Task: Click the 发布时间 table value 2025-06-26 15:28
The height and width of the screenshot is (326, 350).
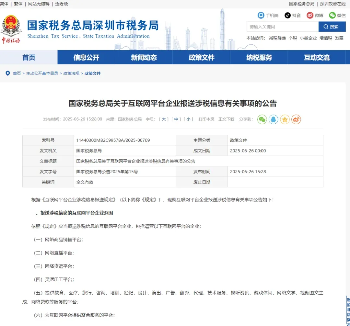Action: [x=248, y=172]
